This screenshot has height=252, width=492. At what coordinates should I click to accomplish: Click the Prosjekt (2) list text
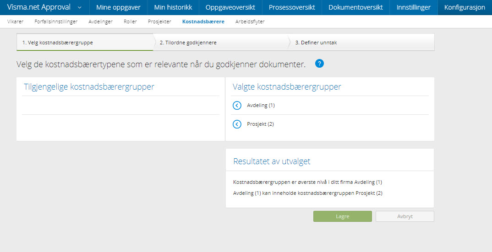pos(261,124)
